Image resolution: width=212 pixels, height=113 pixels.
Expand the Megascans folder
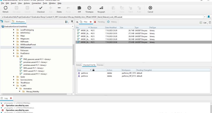14,39
